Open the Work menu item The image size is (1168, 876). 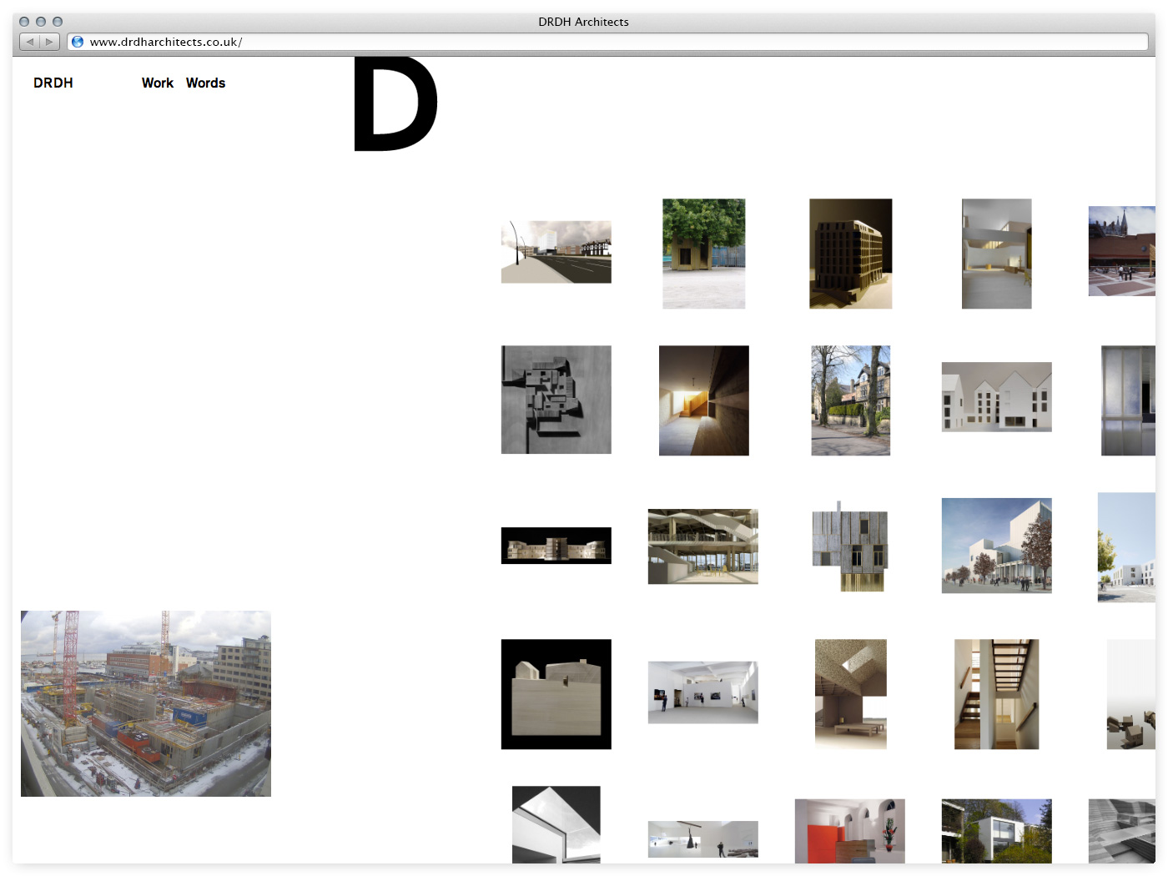click(157, 83)
